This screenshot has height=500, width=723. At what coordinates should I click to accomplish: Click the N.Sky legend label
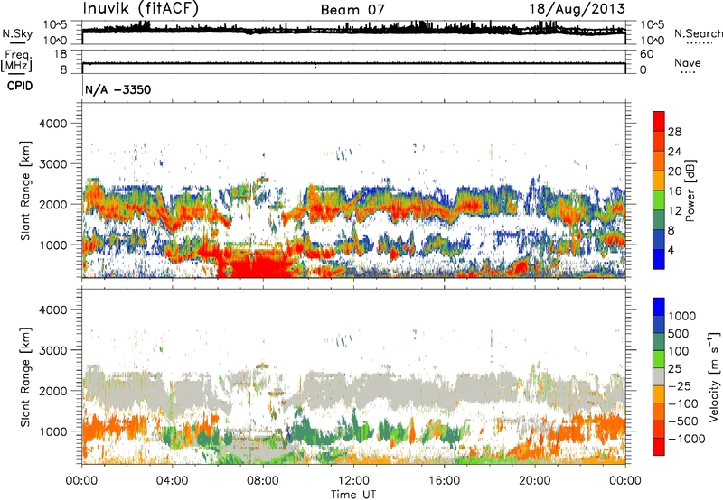click(x=17, y=33)
